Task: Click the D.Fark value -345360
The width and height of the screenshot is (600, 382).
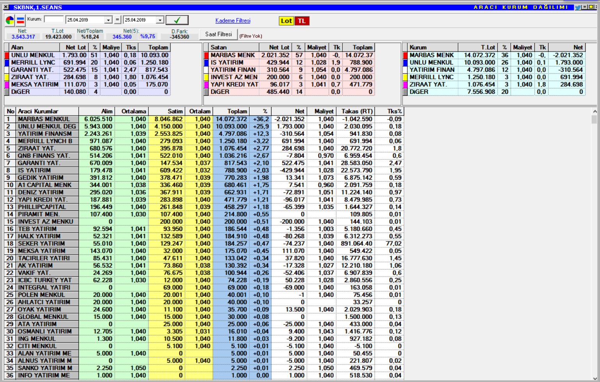Action: [179, 37]
